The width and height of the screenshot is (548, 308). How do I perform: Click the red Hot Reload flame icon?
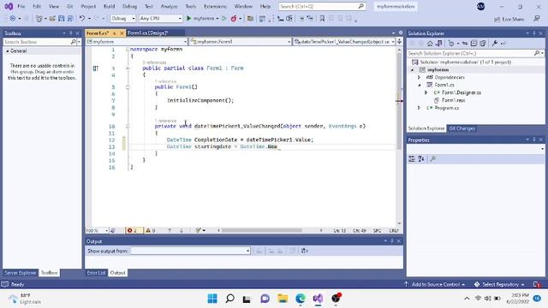tap(234, 19)
